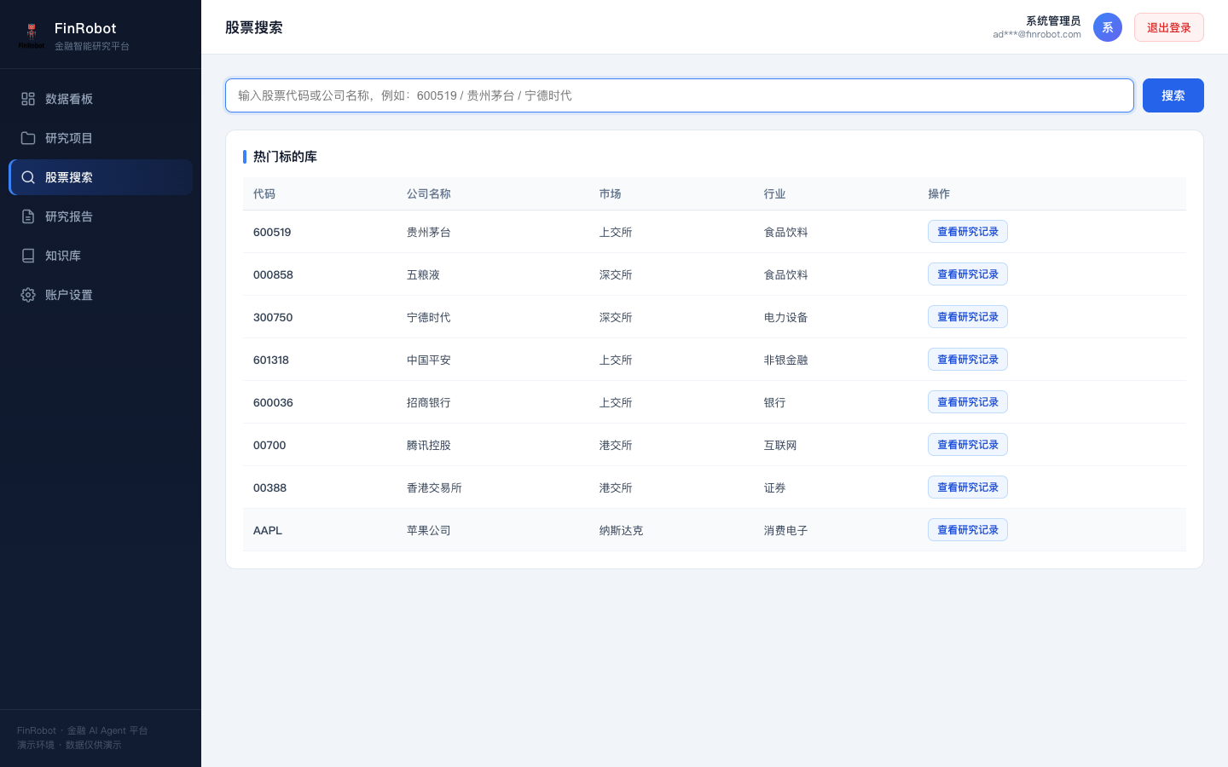The image size is (1228, 767).
Task: Click 纳斯达克 market cell
Action: [x=622, y=530]
